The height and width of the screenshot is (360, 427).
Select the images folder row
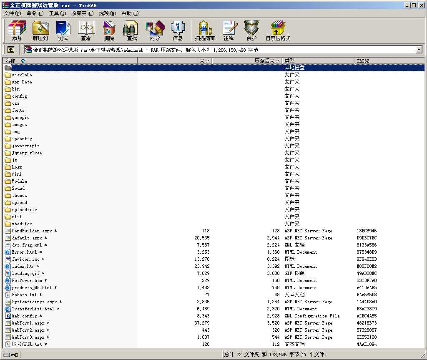(x=214, y=124)
